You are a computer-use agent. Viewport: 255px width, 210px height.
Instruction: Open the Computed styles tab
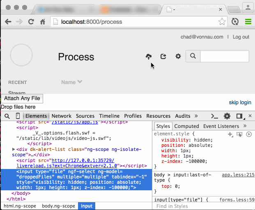pos(186,126)
